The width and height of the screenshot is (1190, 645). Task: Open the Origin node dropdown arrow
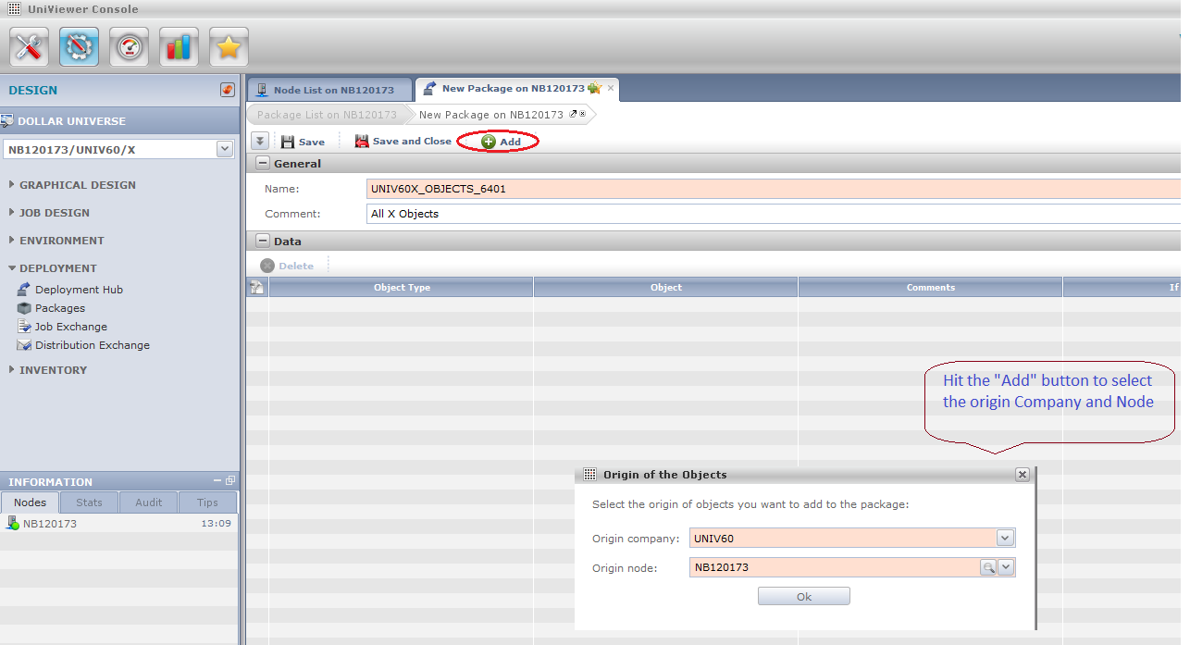pyautogui.click(x=1006, y=568)
